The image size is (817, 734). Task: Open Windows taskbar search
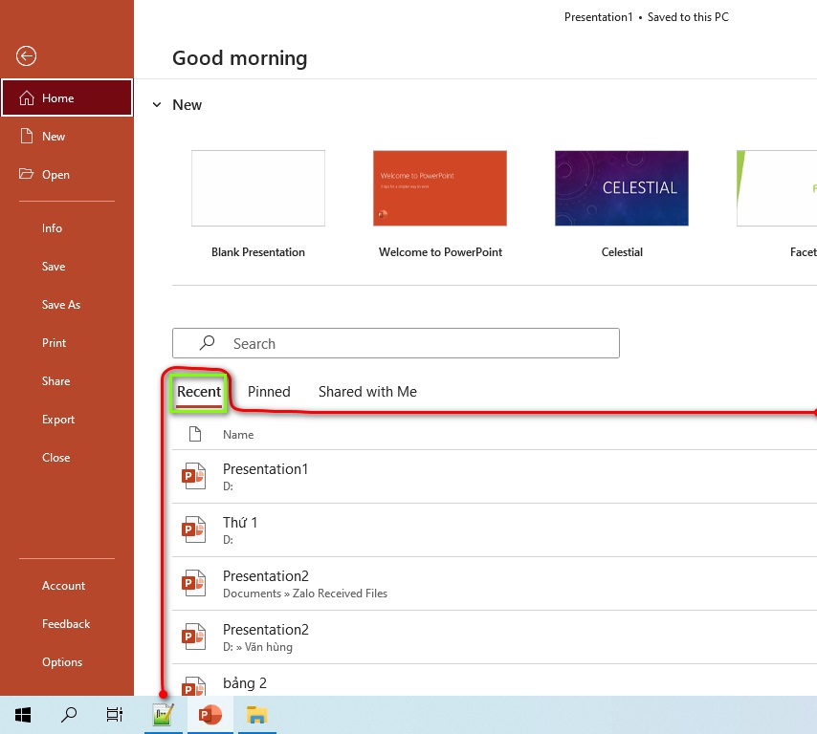click(69, 715)
